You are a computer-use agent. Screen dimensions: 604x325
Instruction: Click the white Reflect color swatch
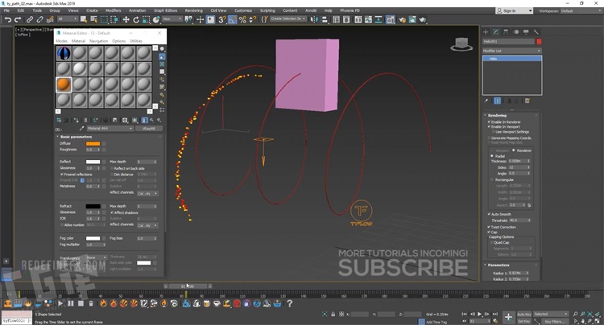pyautogui.click(x=93, y=162)
